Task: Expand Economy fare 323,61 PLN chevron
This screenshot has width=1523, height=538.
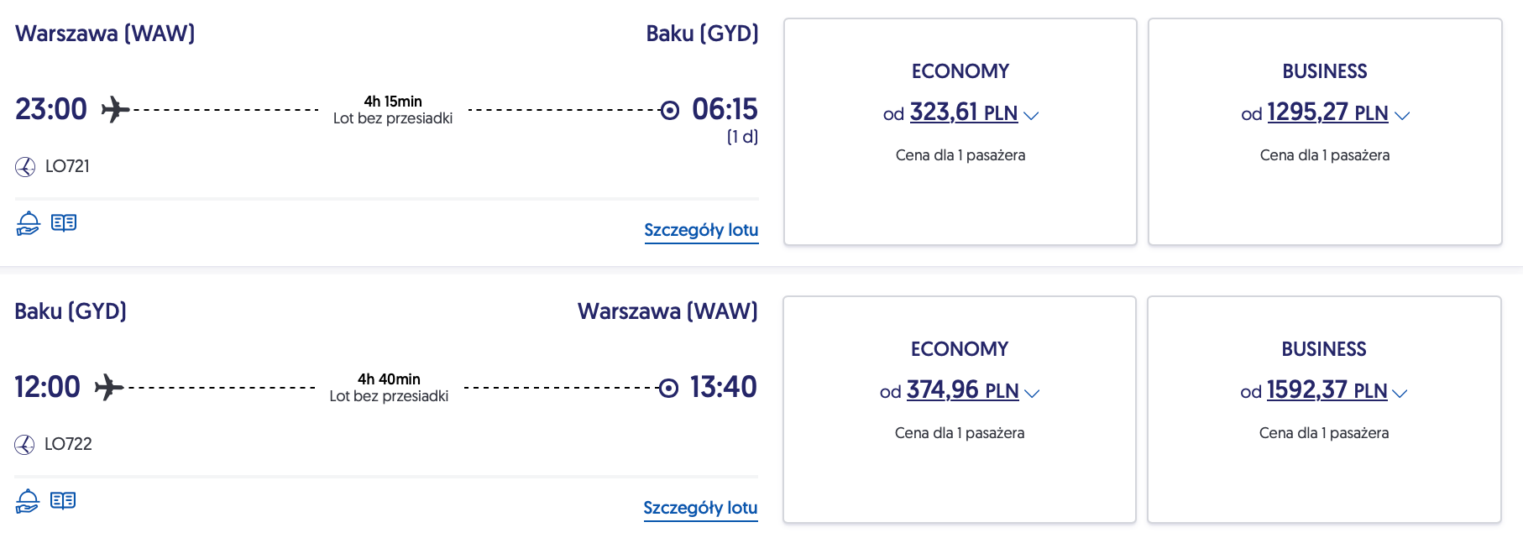Action: point(1032,115)
